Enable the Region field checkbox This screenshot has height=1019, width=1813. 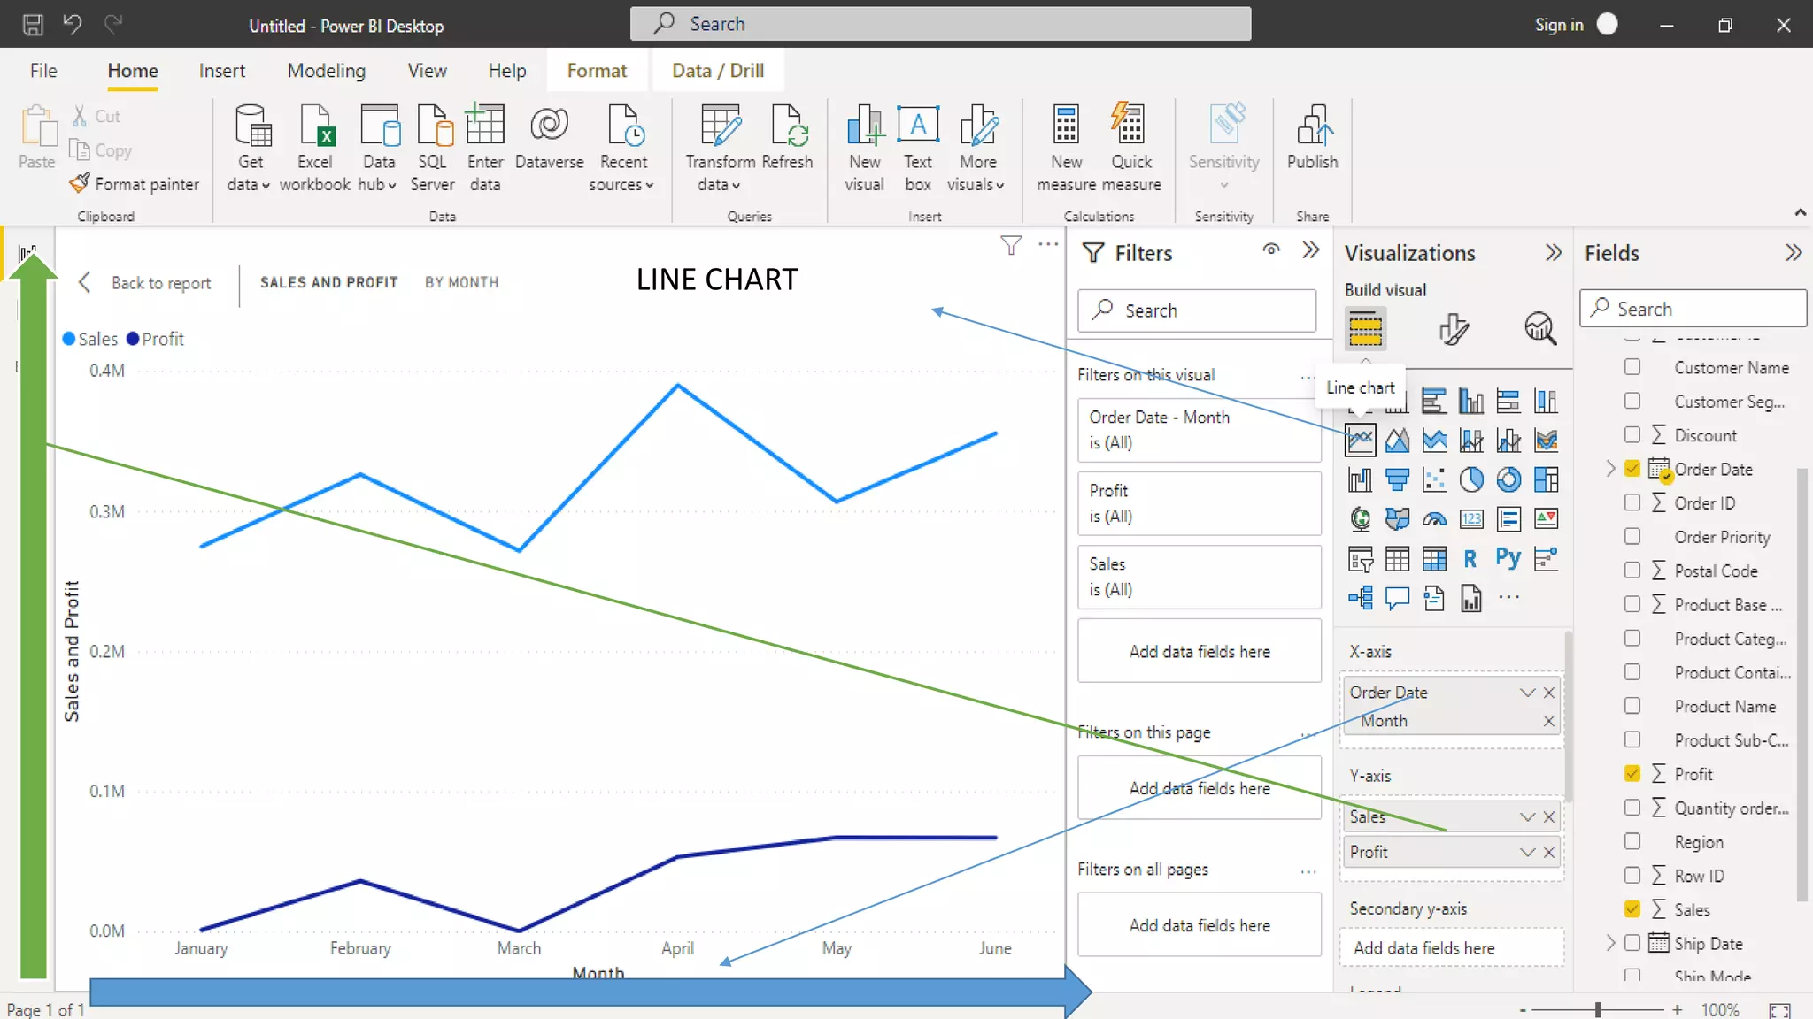click(x=1632, y=842)
